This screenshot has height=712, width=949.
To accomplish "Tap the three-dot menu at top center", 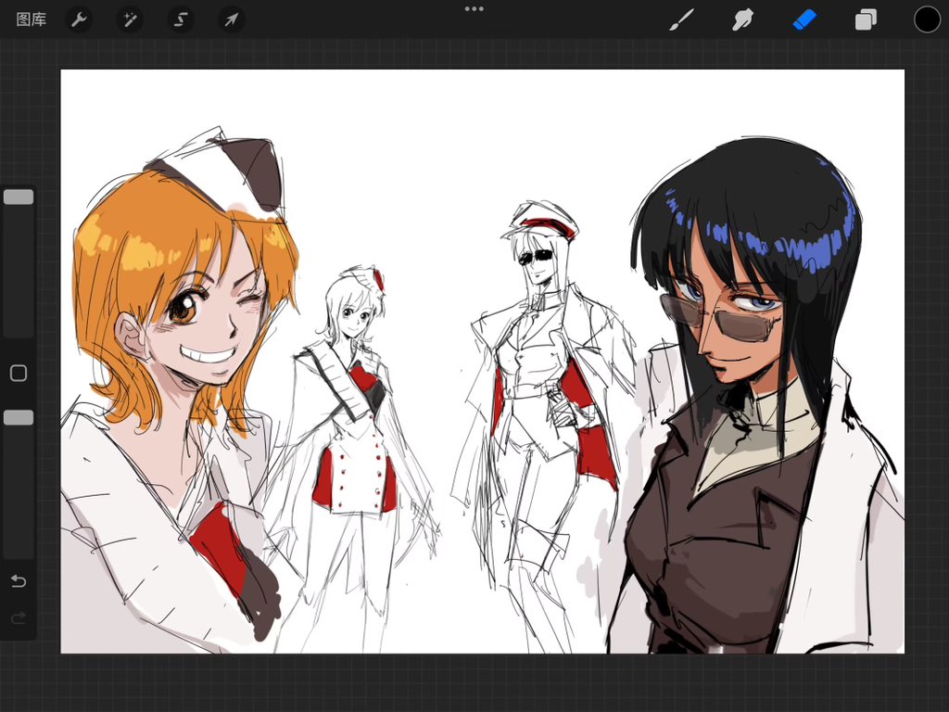I will coord(474,9).
